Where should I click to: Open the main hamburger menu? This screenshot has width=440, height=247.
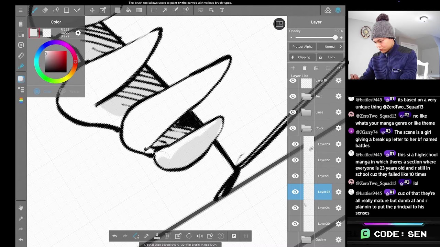[x=21, y=10]
